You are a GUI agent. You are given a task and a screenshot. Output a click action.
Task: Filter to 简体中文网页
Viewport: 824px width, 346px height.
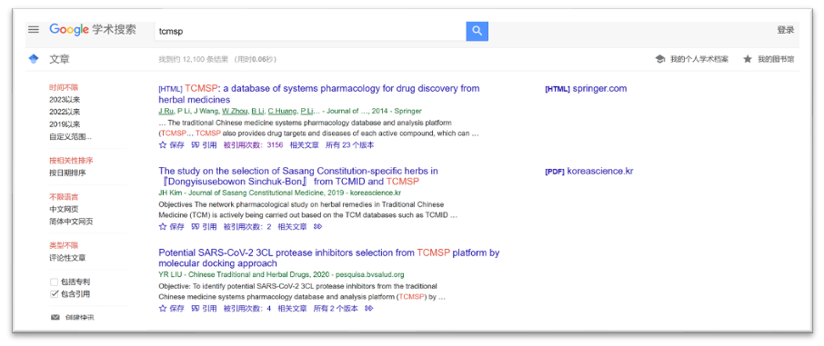click(x=71, y=222)
